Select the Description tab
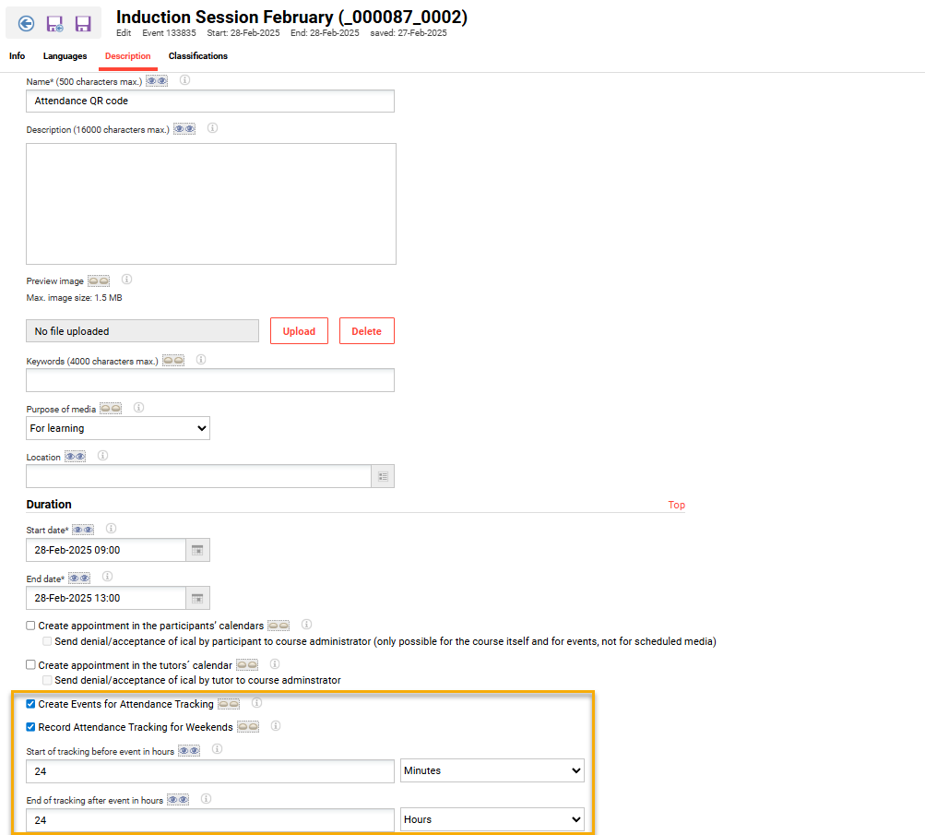Image resolution: width=925 pixels, height=835 pixels. pos(128,56)
